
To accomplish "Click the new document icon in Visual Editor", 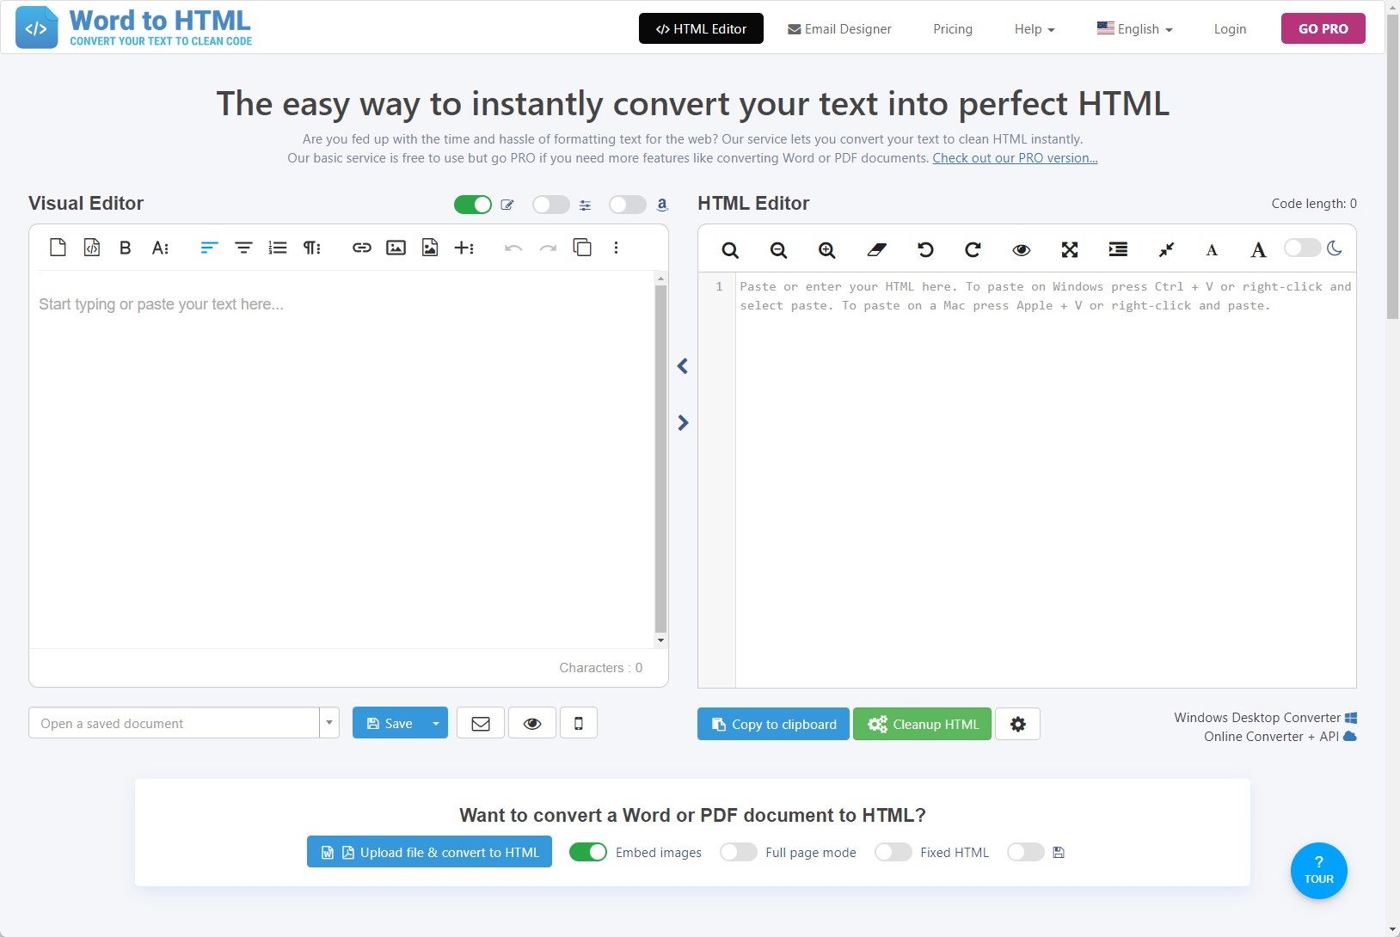I will 58,248.
